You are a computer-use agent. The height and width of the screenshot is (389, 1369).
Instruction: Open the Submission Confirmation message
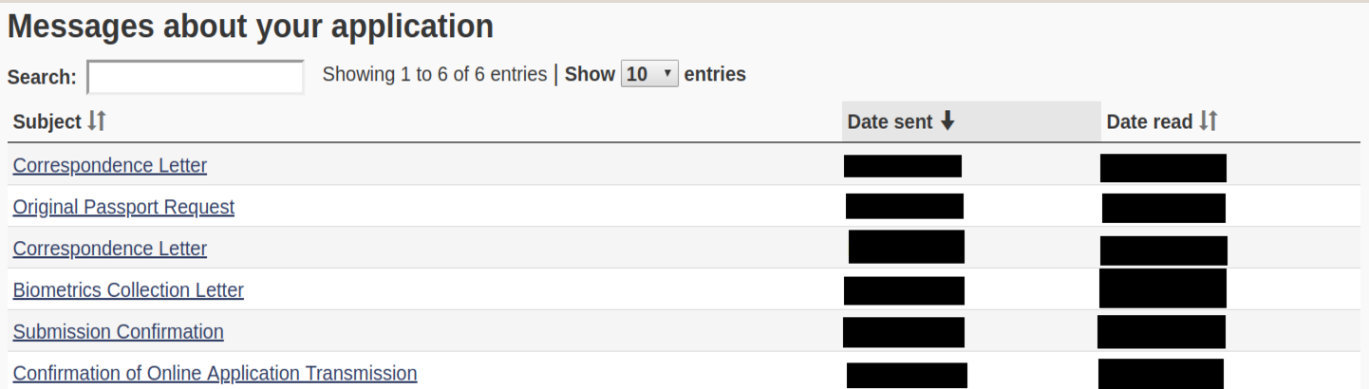point(119,332)
